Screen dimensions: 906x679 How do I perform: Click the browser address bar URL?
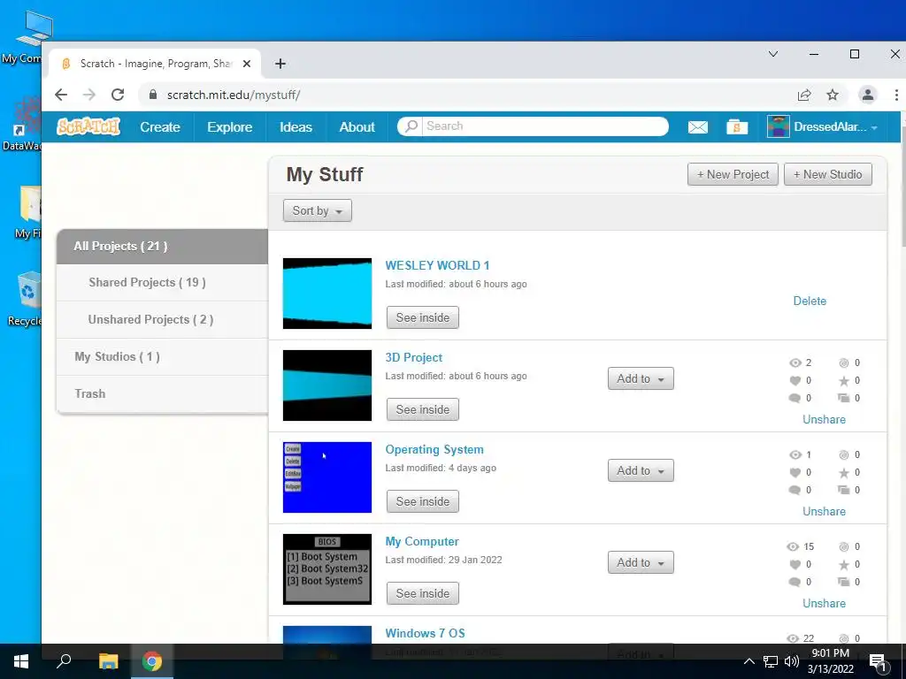pos(234,95)
